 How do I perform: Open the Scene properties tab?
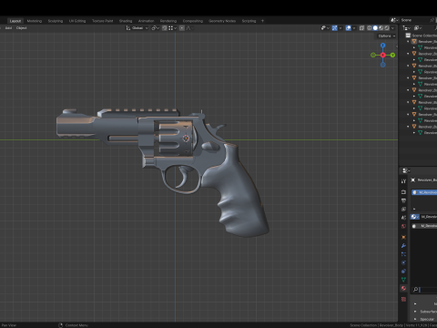pyautogui.click(x=403, y=218)
